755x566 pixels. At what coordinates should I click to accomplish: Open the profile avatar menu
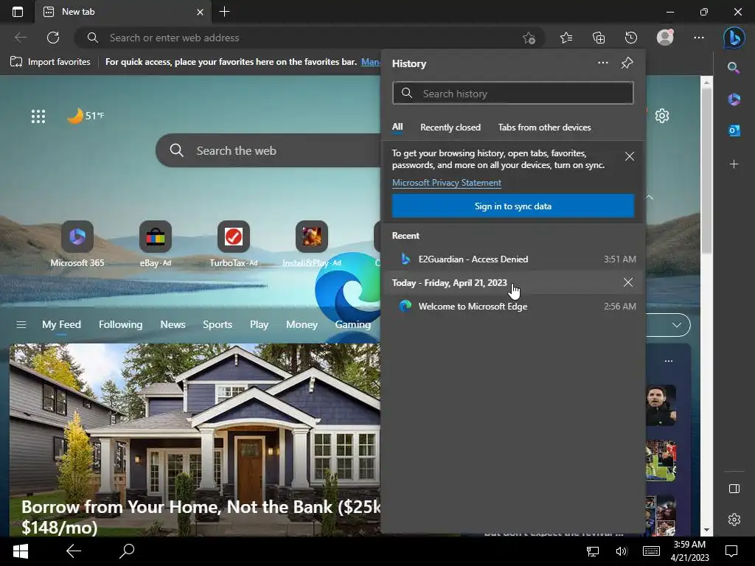point(665,38)
